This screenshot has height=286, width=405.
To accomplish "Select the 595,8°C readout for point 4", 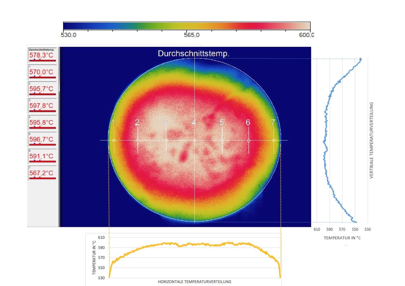I will pyautogui.click(x=42, y=122).
